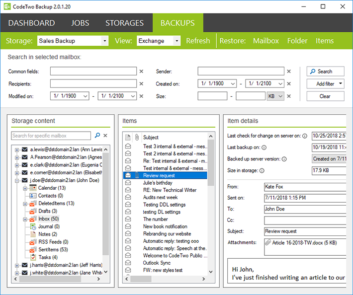Open the Created on end date picker

click(x=280, y=83)
